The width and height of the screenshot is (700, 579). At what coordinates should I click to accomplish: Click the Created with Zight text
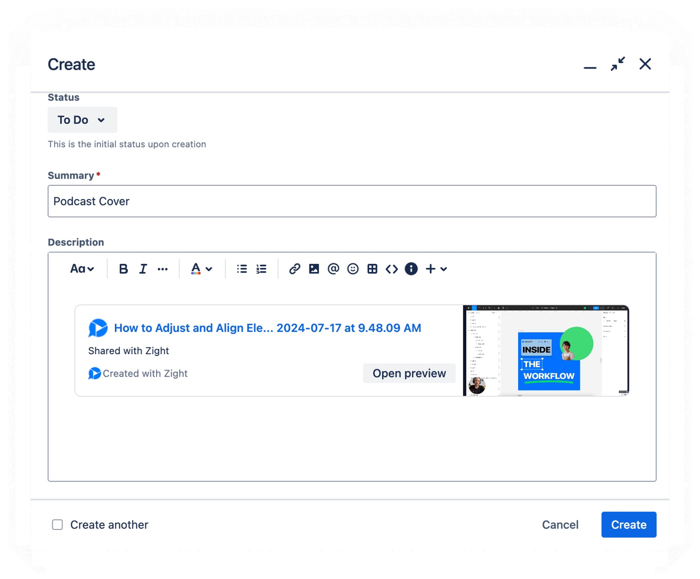tap(145, 373)
